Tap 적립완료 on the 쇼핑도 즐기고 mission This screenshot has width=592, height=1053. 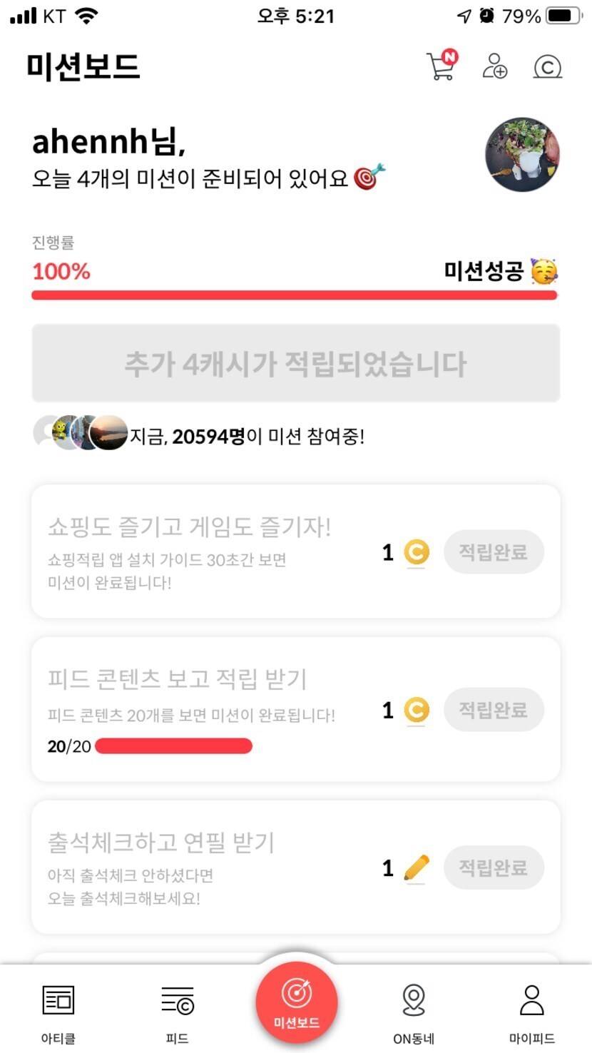(494, 552)
